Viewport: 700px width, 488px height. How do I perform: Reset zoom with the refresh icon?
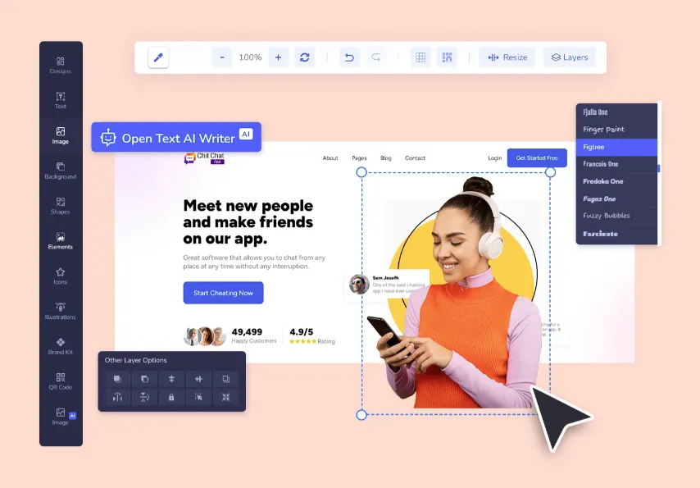(305, 57)
